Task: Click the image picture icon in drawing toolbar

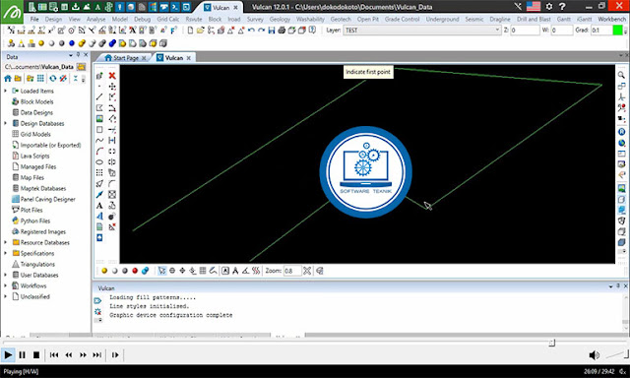Action: coord(99,118)
